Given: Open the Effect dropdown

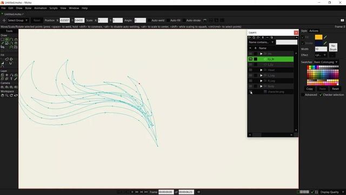Looking at the screenshot, I should tap(321, 55).
